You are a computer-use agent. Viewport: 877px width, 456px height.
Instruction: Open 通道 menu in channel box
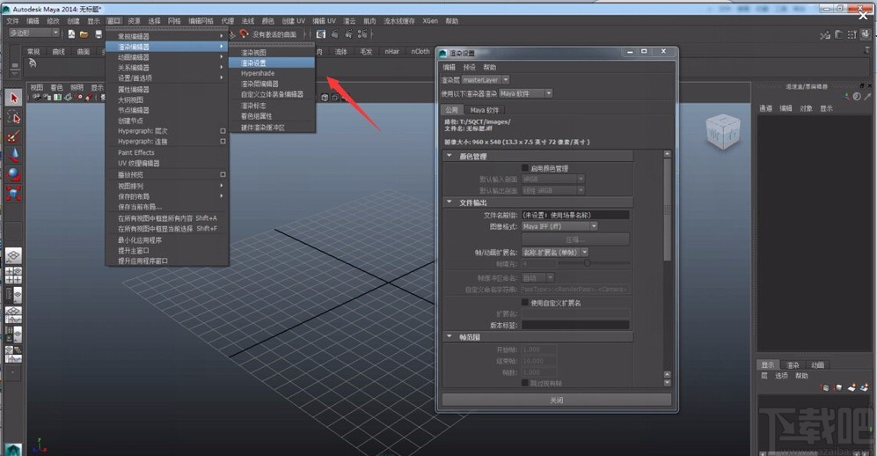click(765, 108)
